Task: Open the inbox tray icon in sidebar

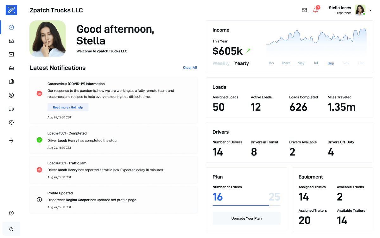Action: (x=11, y=41)
